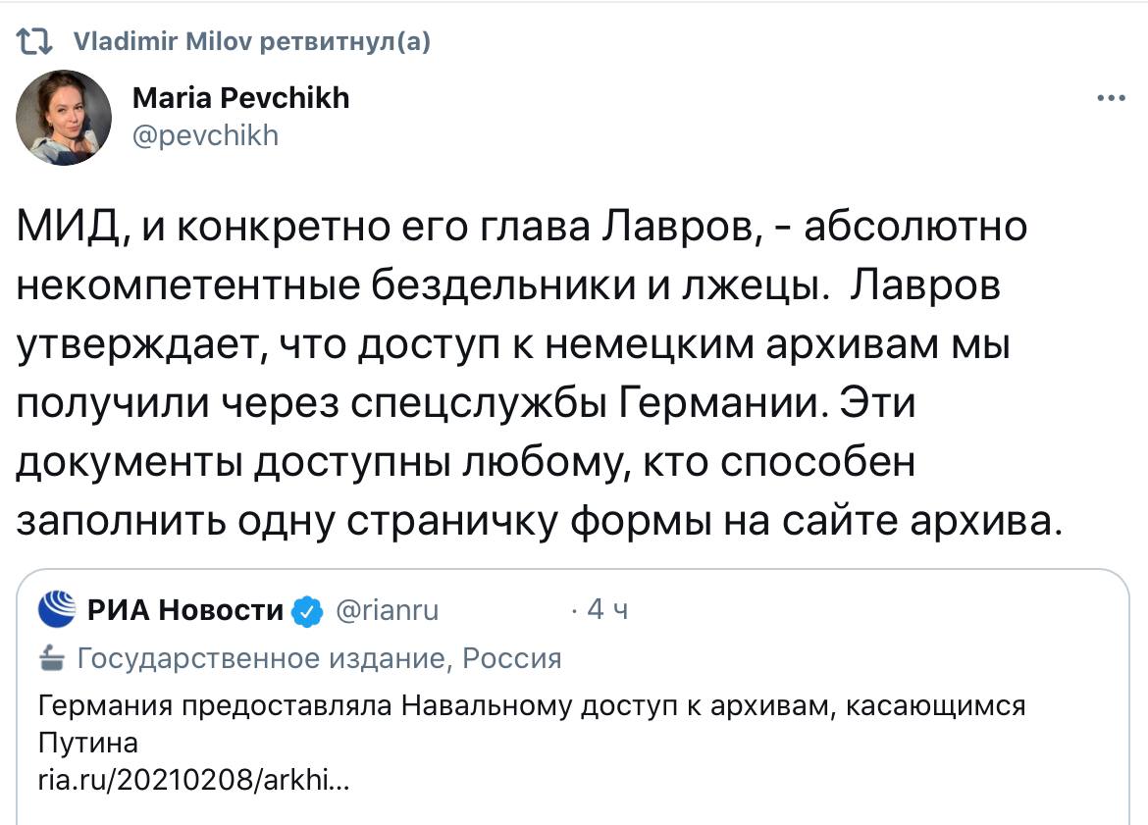This screenshot has width=1148, height=825.
Task: Click Maria Pevchikh's profile avatar
Action: coord(64,118)
